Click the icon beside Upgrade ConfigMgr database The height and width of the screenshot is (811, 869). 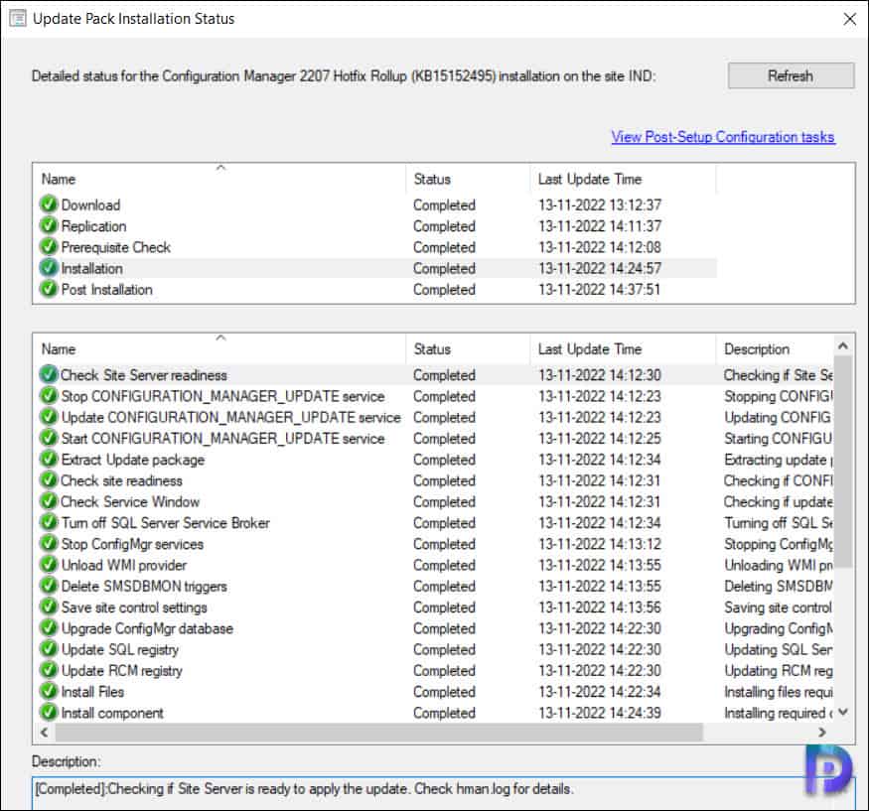coord(49,627)
